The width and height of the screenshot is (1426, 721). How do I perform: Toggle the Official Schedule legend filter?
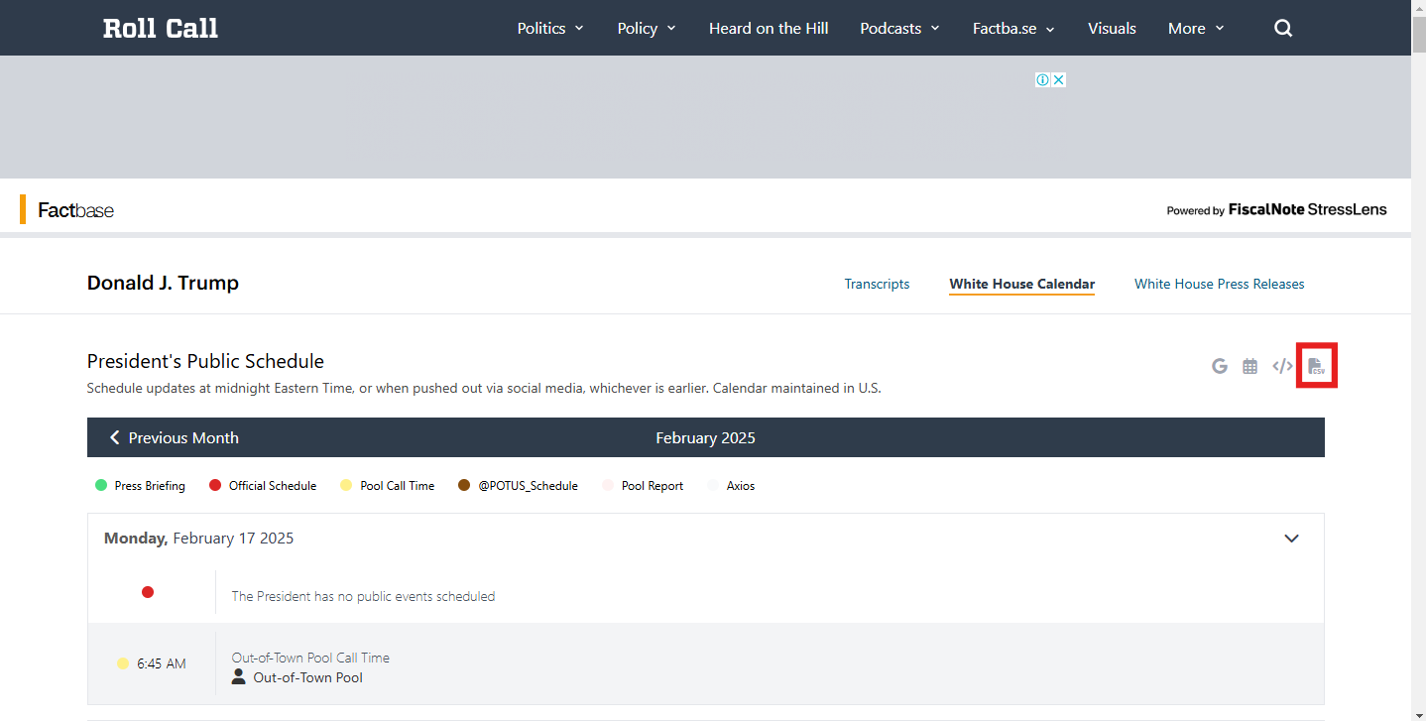[263, 486]
